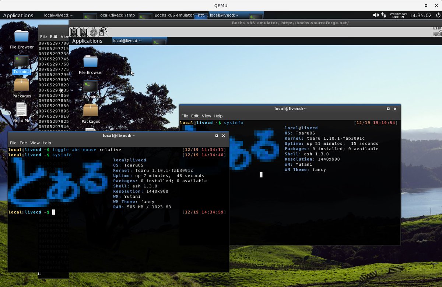Open Edit menu of the front-left terminal
The width and height of the screenshot is (442, 287).
[23, 143]
